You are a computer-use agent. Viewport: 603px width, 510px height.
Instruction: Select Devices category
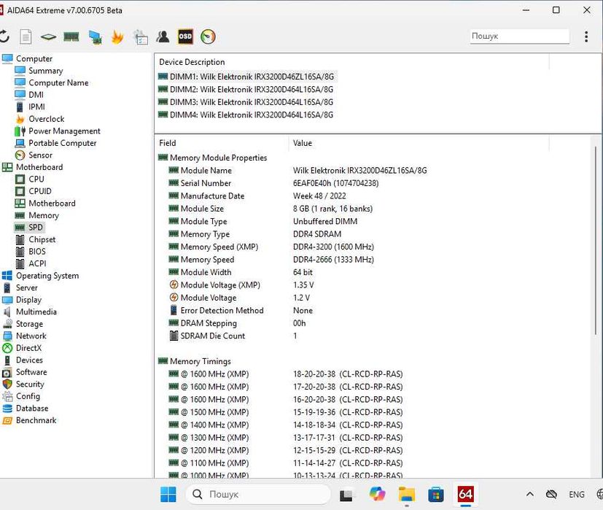(x=29, y=360)
